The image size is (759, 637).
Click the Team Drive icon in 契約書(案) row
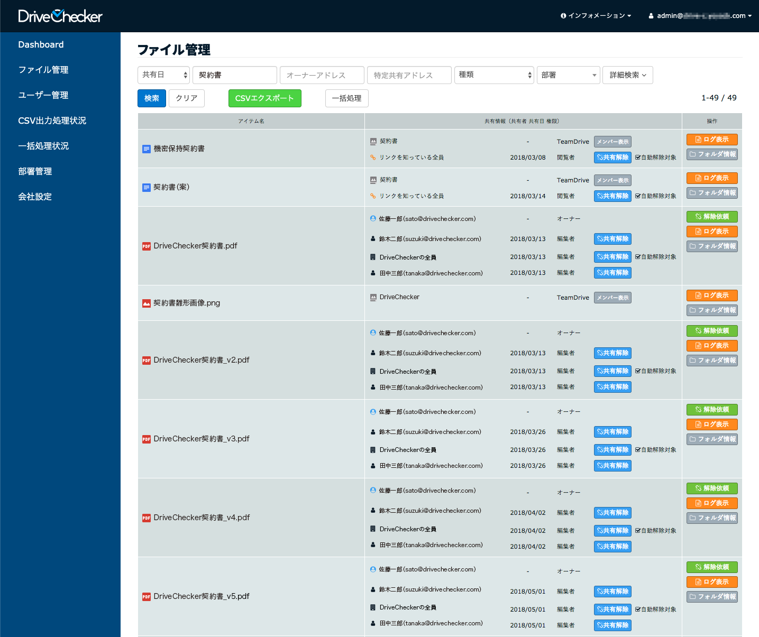[373, 180]
